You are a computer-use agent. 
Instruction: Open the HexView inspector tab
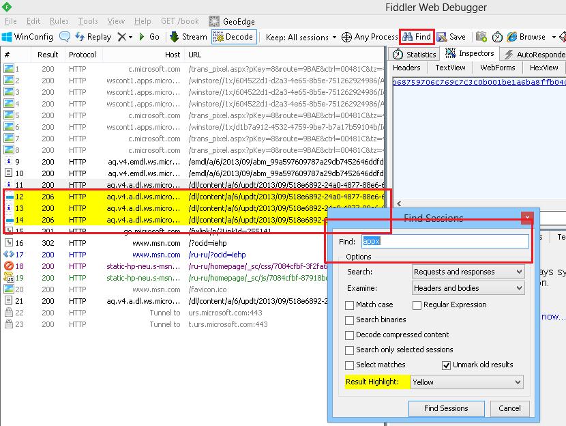pyautogui.click(x=543, y=68)
